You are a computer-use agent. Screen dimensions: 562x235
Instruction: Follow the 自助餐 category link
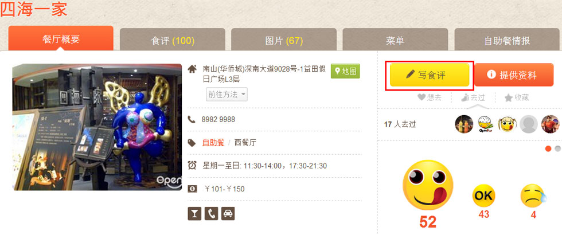(x=213, y=143)
